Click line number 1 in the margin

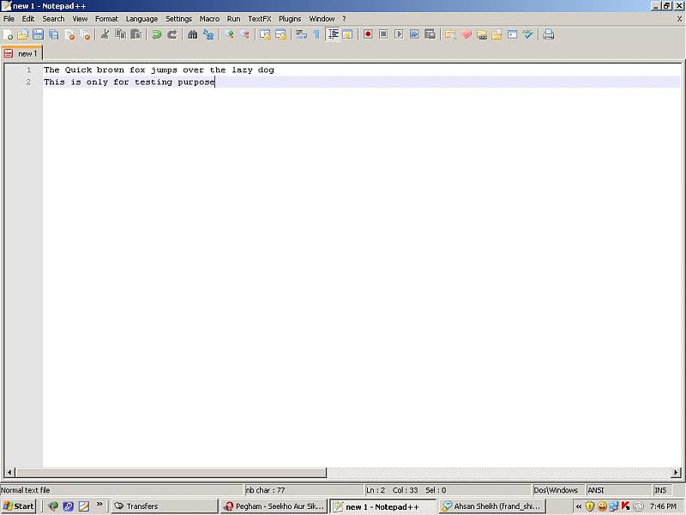pyautogui.click(x=29, y=70)
